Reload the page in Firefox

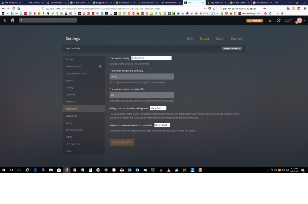(14, 8)
